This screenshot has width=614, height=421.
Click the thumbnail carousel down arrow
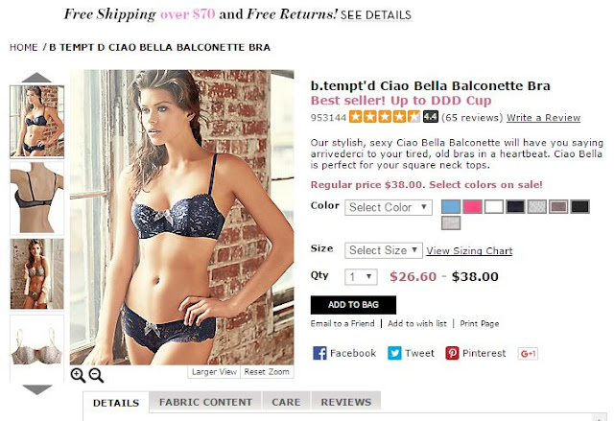37,389
